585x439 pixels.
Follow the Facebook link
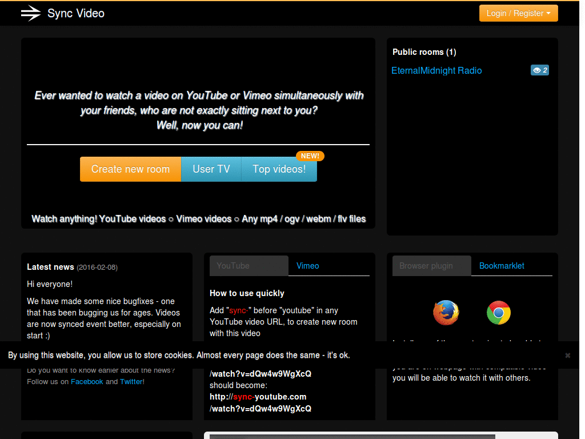[87, 381]
